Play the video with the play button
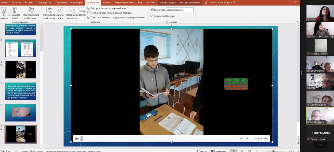Image resolution: width=334 pixels, height=152 pixels. pos(77,139)
